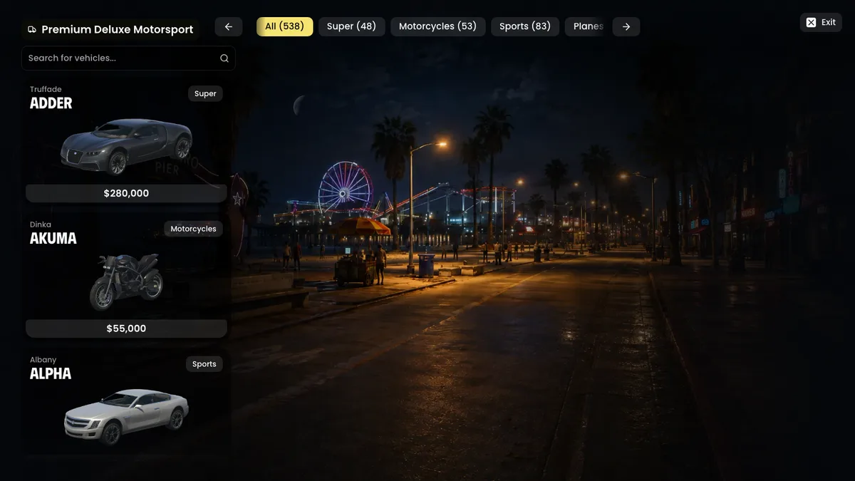Click the Super tag on Adder card
Screen dimensions: 855x481
click(205, 93)
